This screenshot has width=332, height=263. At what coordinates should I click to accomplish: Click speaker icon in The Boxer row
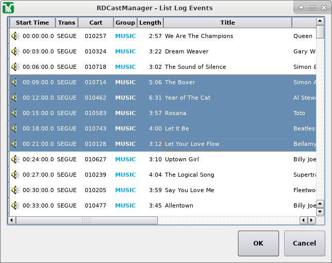[x=15, y=82]
